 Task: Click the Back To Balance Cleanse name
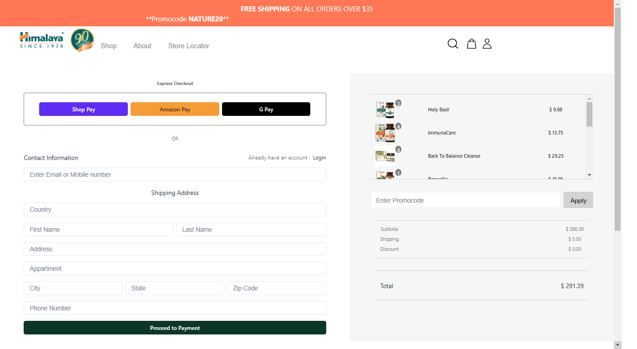pos(454,156)
